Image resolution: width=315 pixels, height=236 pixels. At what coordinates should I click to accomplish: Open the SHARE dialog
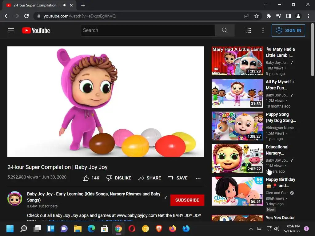[150, 178]
